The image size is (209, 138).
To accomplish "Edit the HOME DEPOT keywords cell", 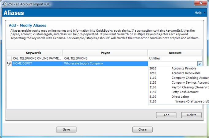I will click(37, 64).
